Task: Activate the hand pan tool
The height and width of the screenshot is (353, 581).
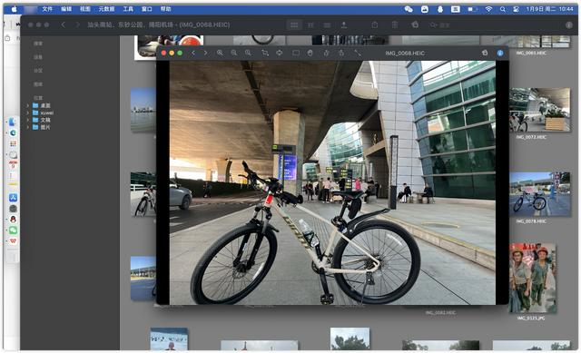Action: click(x=310, y=53)
